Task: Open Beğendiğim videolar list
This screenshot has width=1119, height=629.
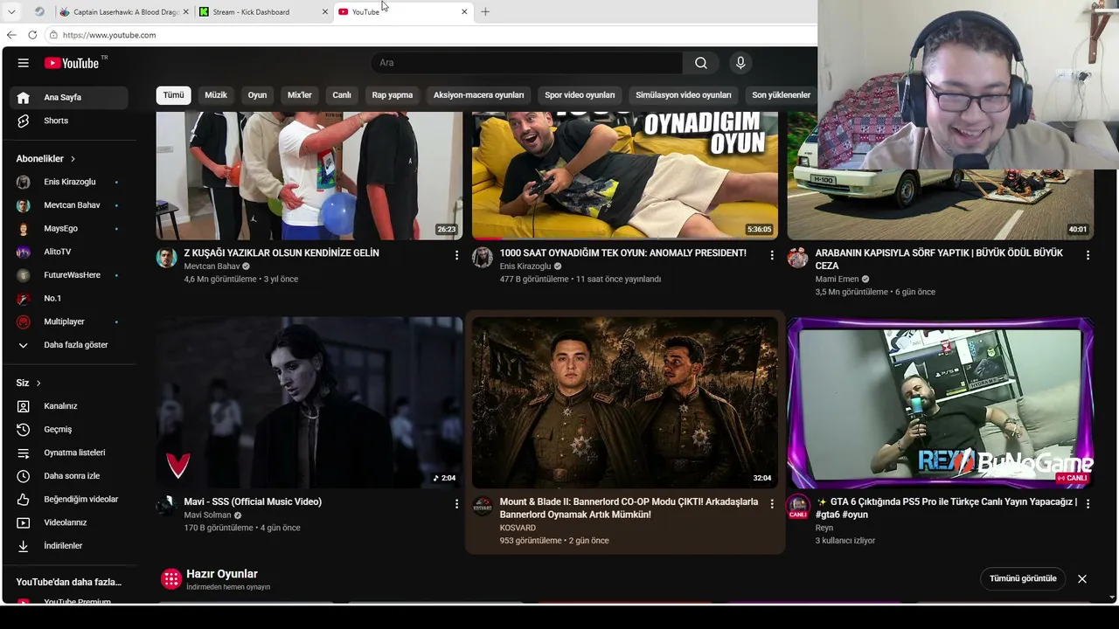Action: click(68, 499)
